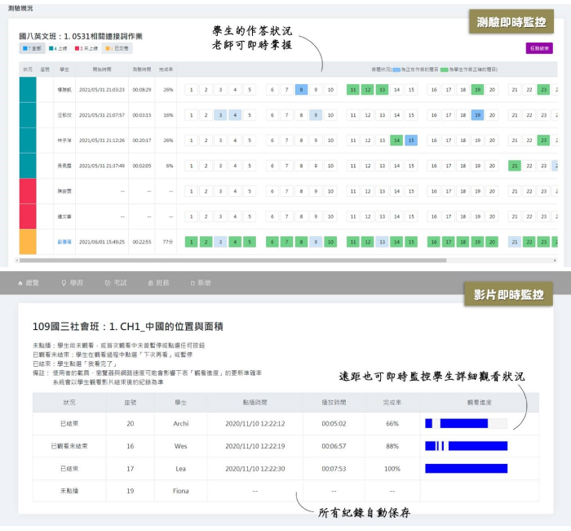571x531 pixels.
Task: Open the 班級 navigation item
Action: pos(158,283)
